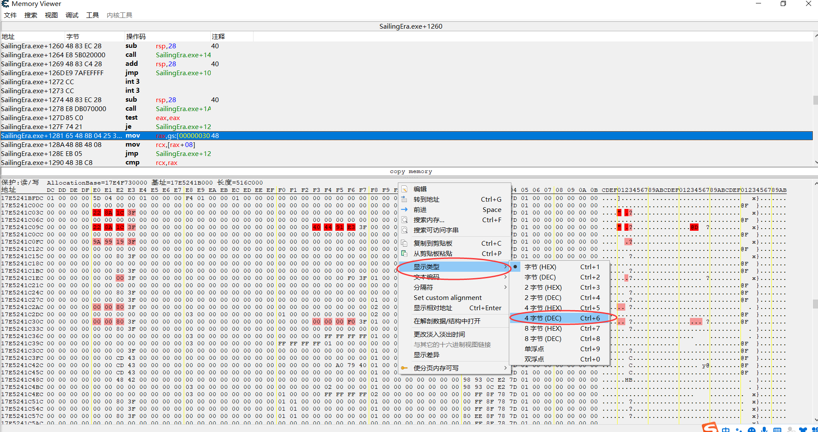Select the SailingEra.exe+127D test eax,eax row
The height and width of the screenshot is (432, 818).
(406, 118)
